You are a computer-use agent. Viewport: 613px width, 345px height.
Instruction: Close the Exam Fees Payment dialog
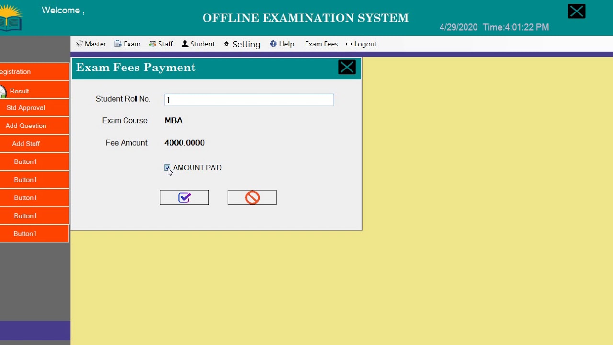coord(347,67)
